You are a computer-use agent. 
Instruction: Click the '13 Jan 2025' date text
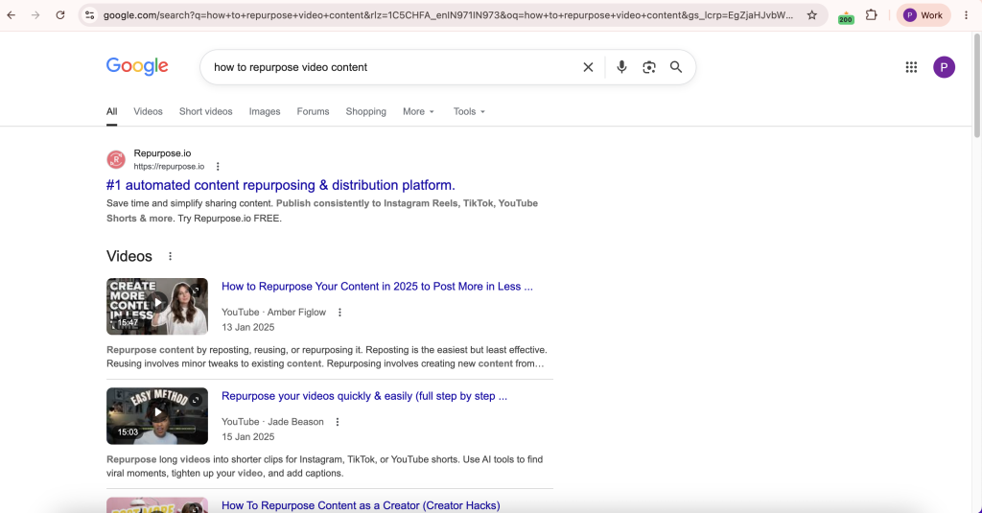[x=248, y=327]
